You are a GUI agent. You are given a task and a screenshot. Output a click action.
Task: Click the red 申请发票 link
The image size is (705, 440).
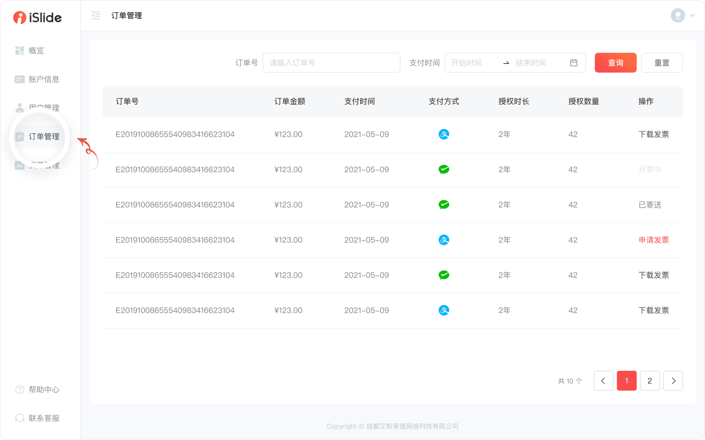point(653,240)
